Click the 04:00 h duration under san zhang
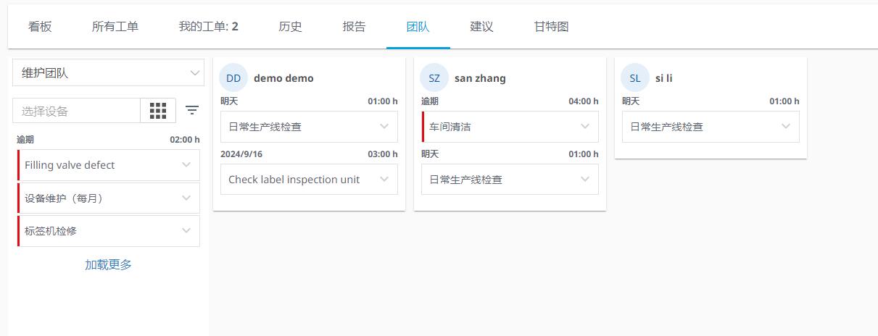The width and height of the screenshot is (878, 336). point(584,101)
